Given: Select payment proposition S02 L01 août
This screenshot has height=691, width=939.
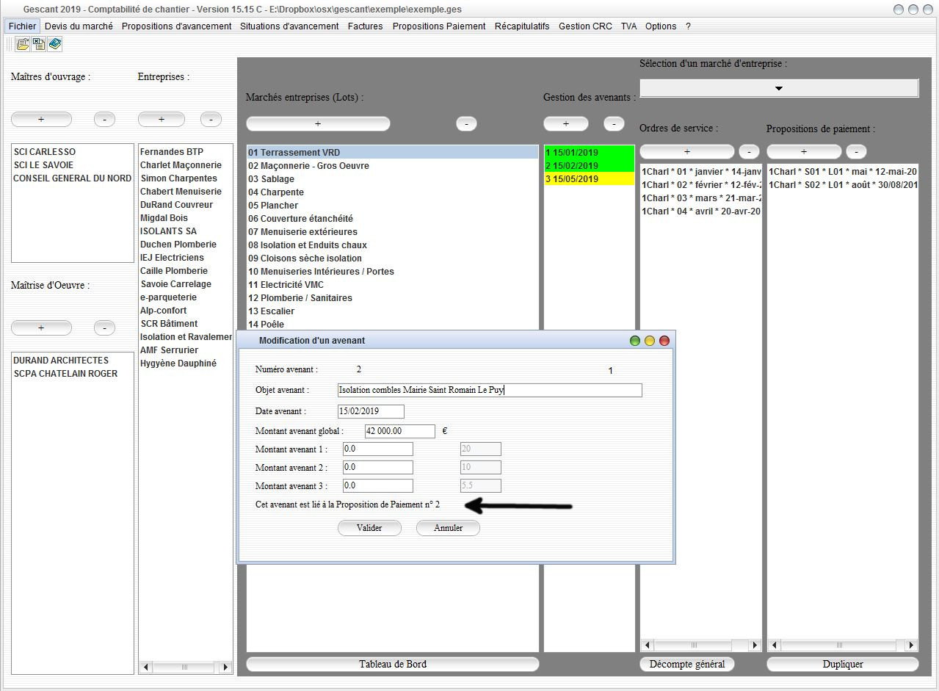Looking at the screenshot, I should click(843, 185).
